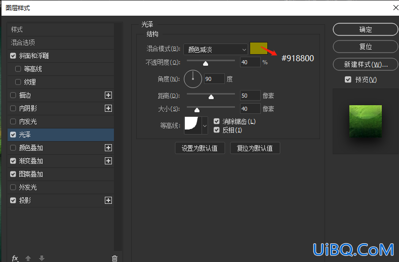399x262 pixels.
Task: Click the angle dial control
Action: coord(193,79)
